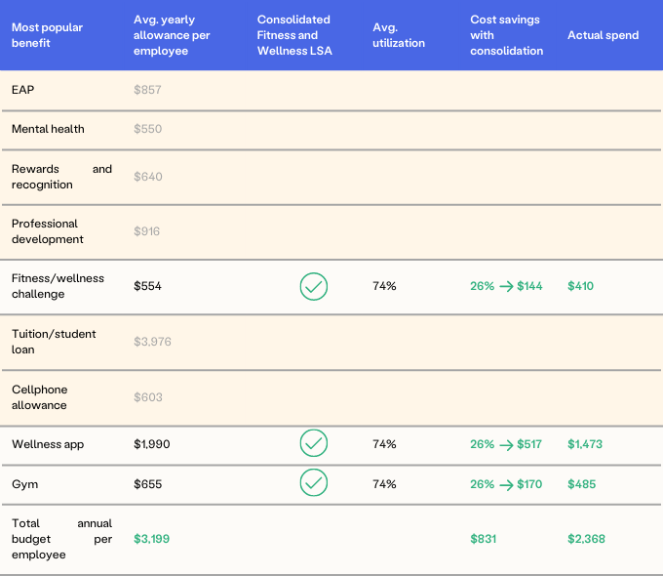
Task: Click the $3,199 total budget value
Action: 151,539
